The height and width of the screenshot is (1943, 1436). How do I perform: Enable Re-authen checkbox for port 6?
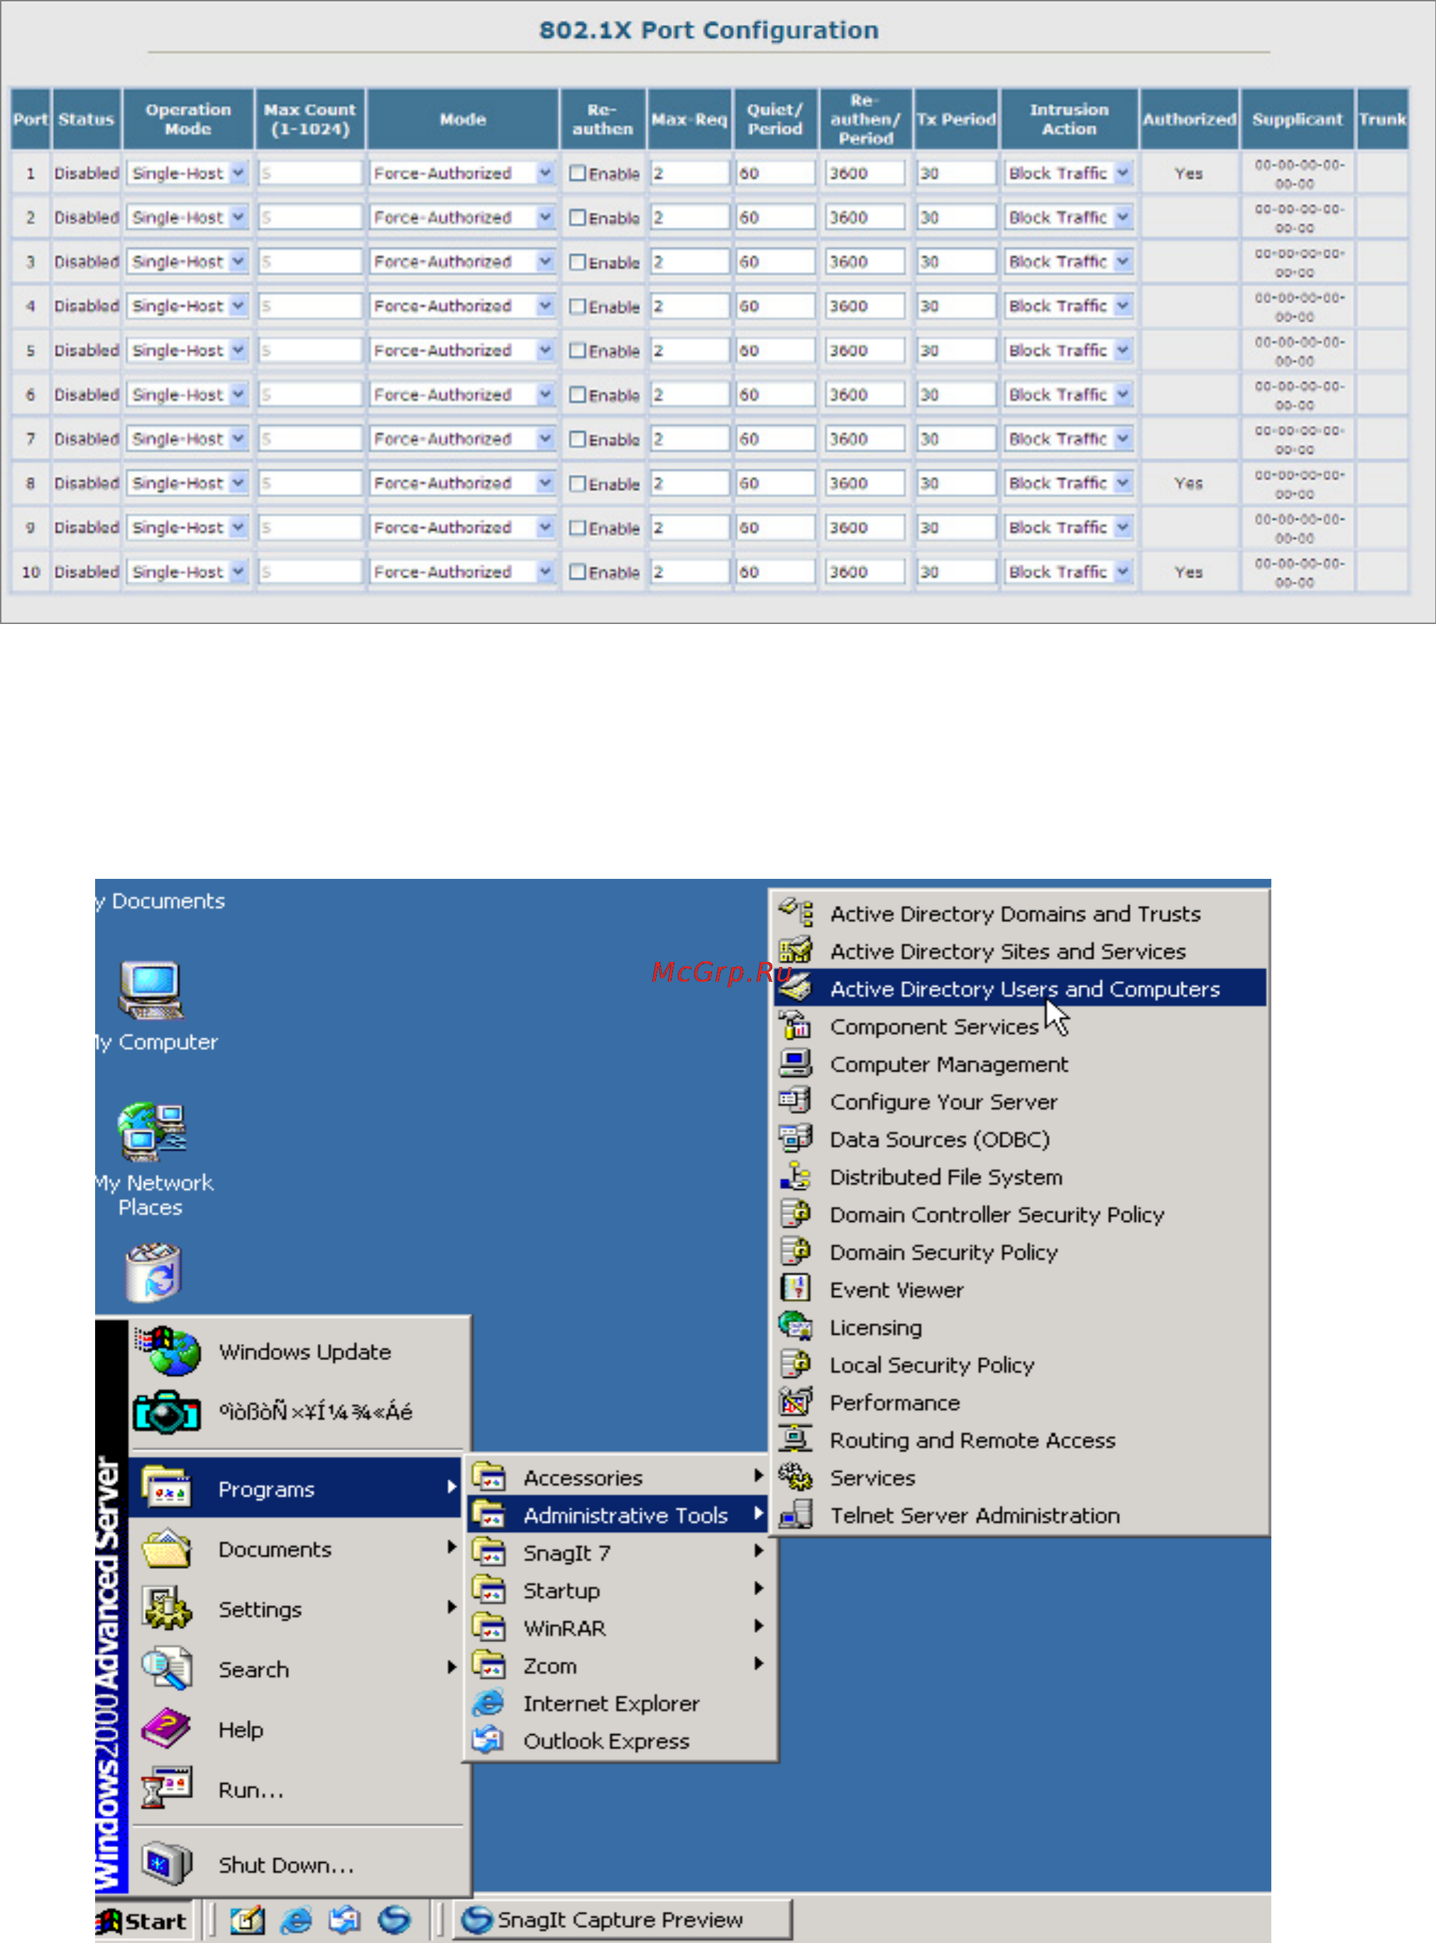pyautogui.click(x=577, y=395)
